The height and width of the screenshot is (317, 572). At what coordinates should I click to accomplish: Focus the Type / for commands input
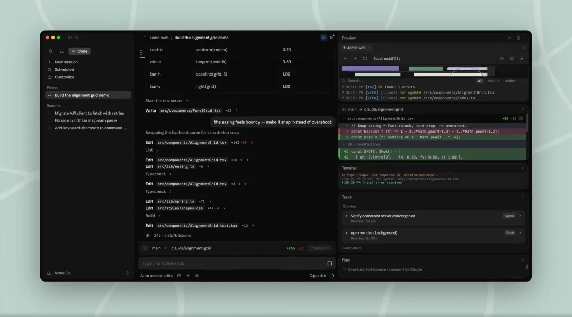[x=233, y=263]
